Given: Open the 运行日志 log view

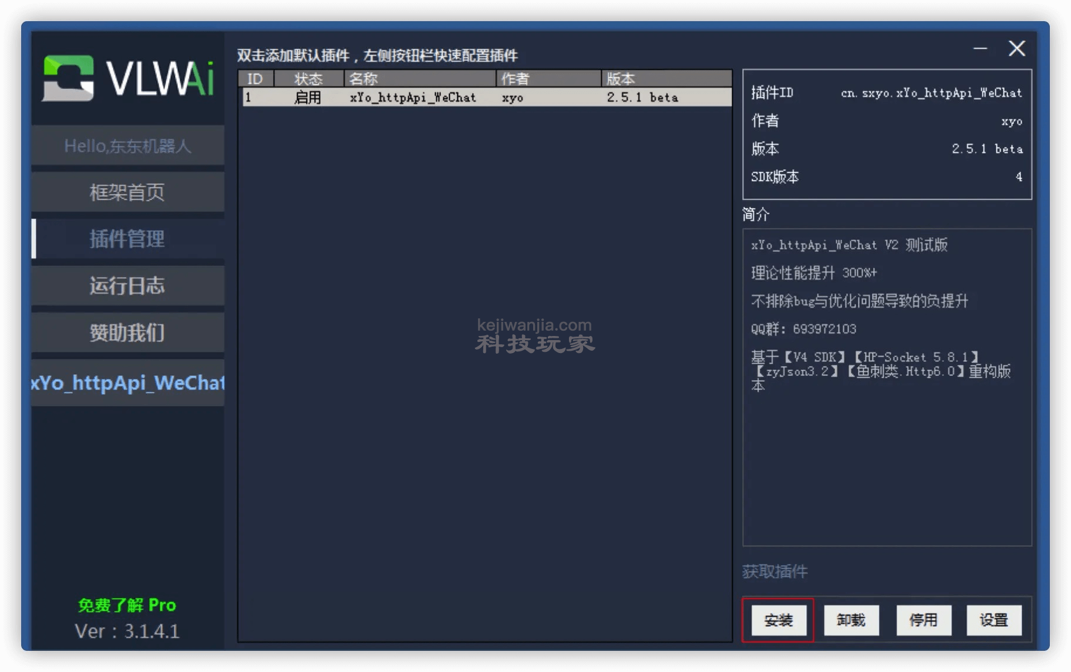Looking at the screenshot, I should [x=127, y=285].
